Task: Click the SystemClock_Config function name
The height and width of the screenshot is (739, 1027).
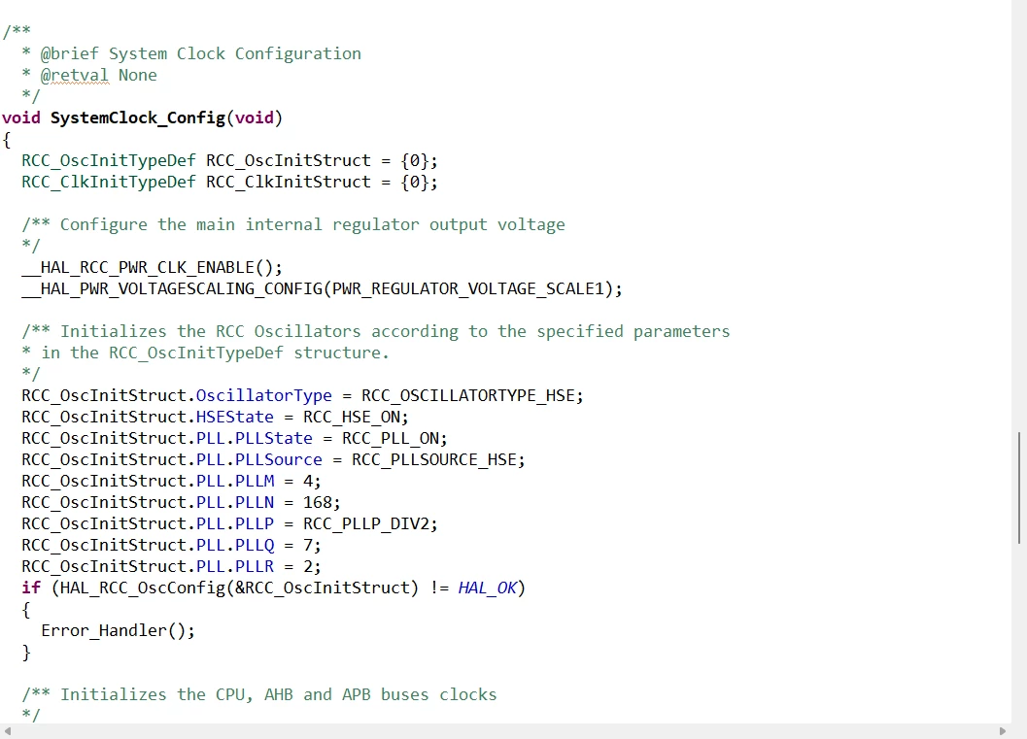Action: [138, 118]
